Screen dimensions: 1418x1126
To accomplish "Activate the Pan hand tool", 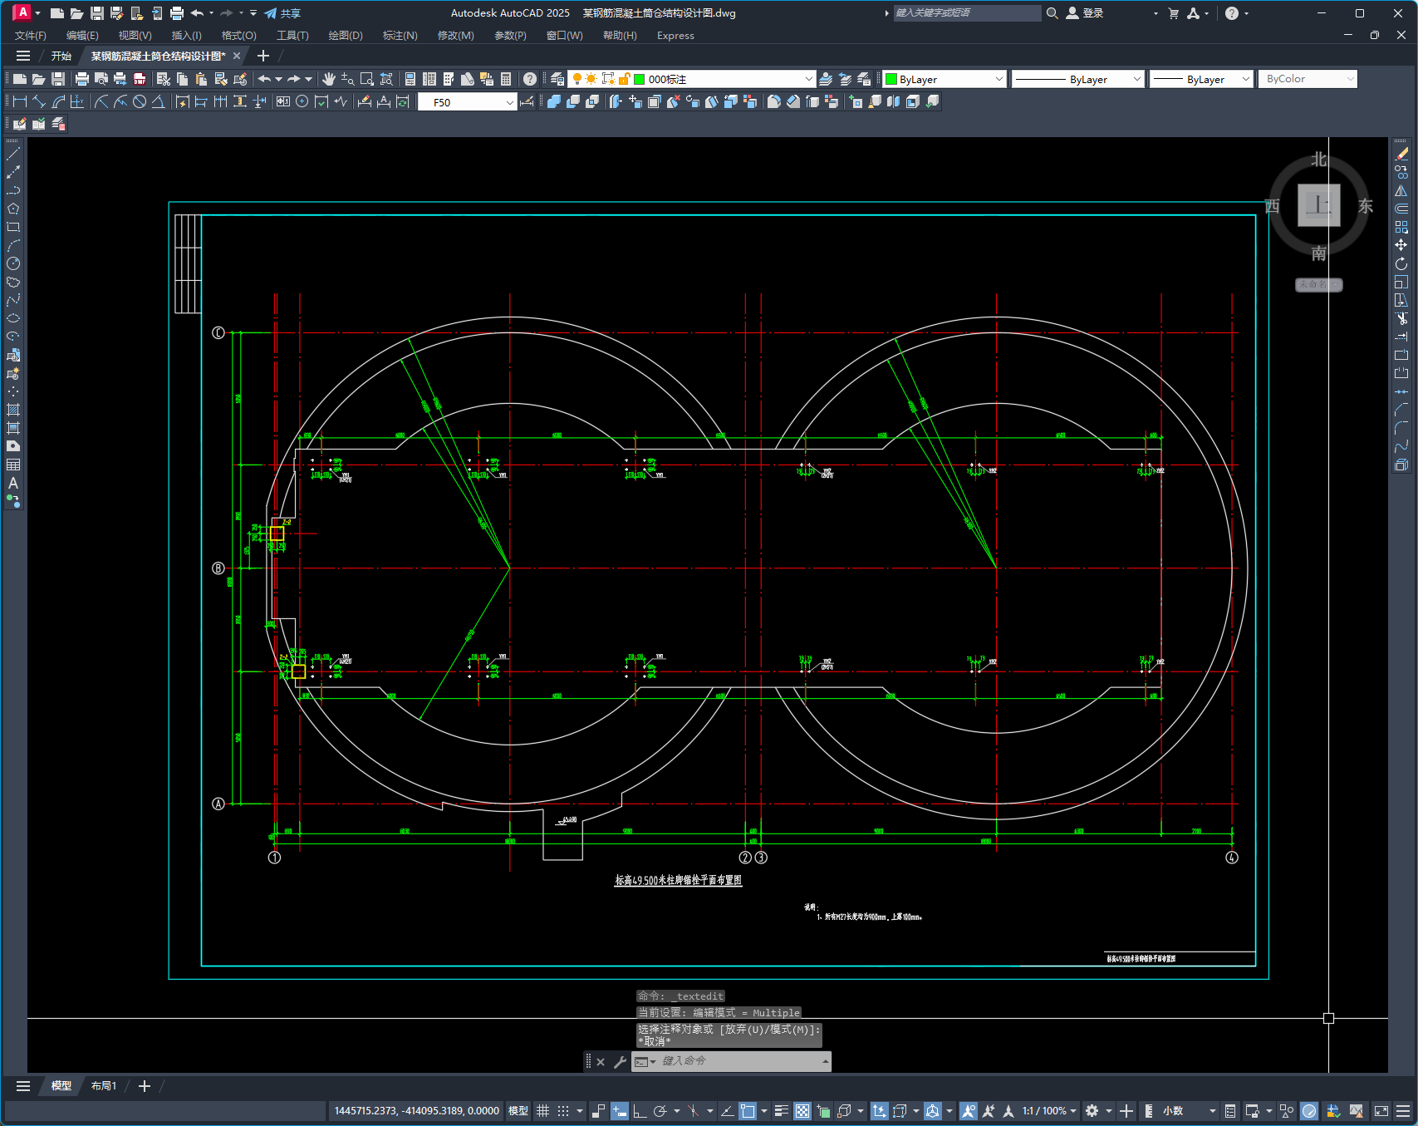I will pos(329,79).
